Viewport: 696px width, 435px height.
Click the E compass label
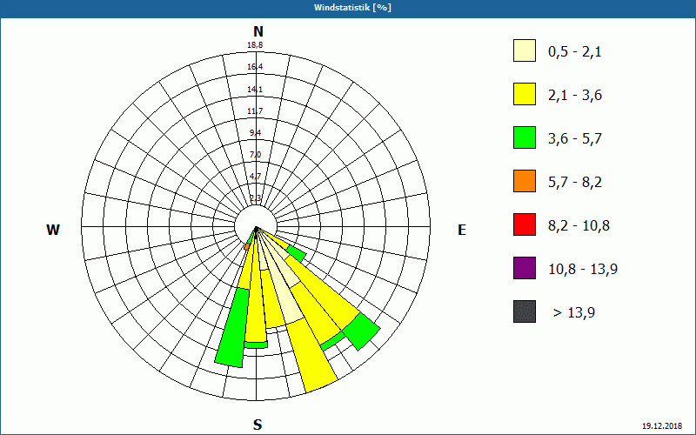pyautogui.click(x=462, y=230)
